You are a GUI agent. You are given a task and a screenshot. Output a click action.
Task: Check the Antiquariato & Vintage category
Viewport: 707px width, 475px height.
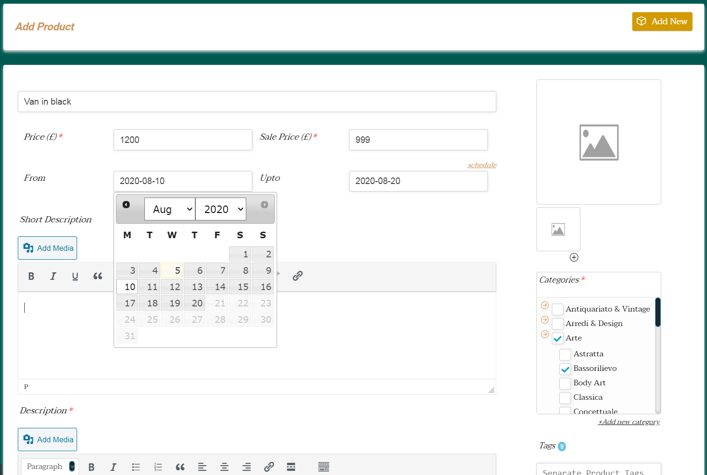pyautogui.click(x=557, y=309)
